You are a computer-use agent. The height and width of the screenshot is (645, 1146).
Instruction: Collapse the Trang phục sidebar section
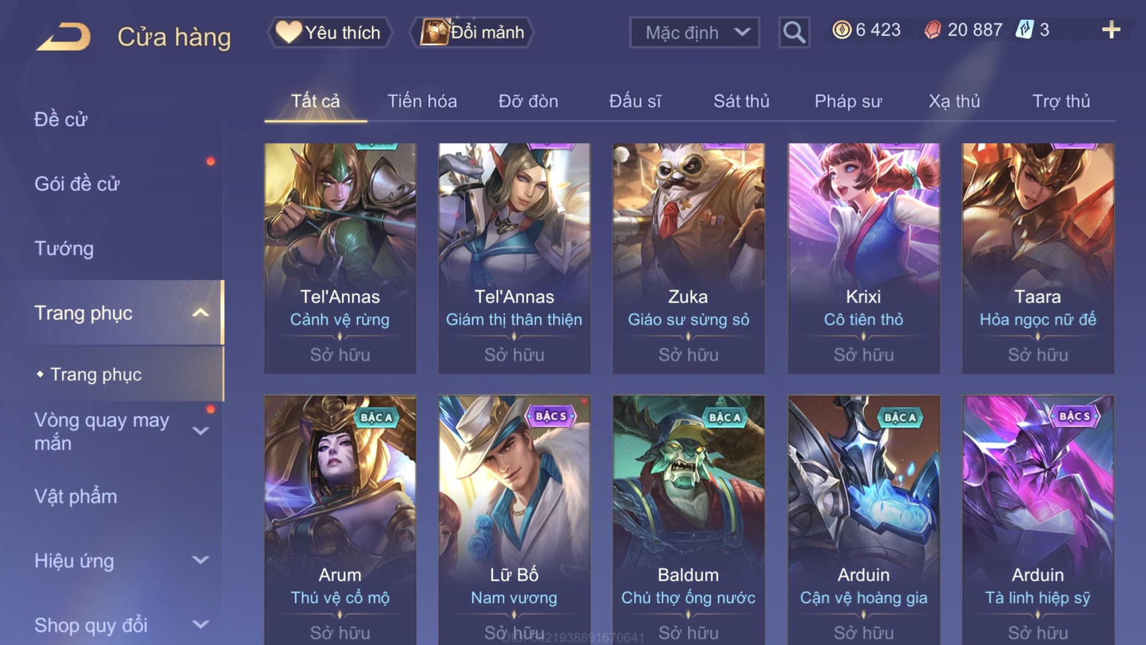[x=200, y=313]
